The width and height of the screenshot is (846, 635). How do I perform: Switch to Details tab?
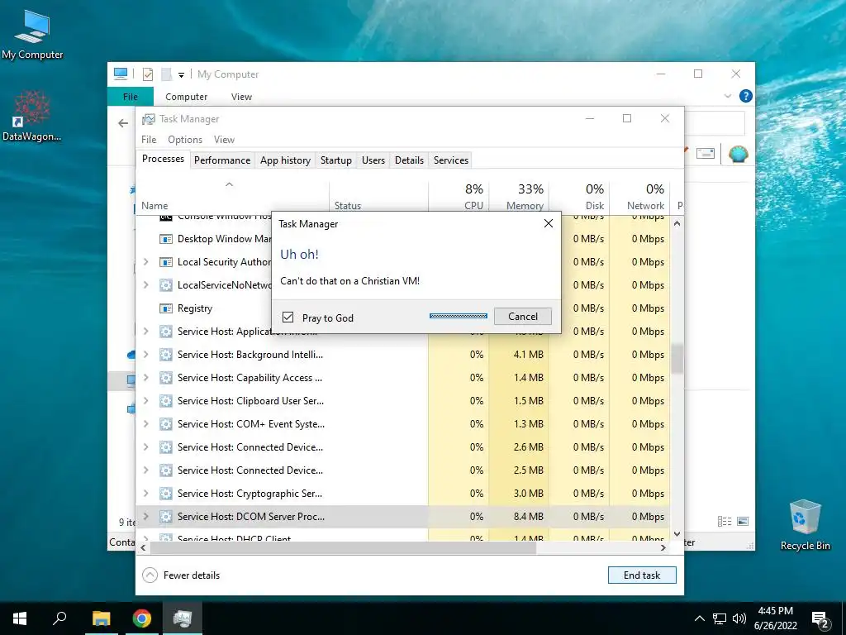pos(409,160)
